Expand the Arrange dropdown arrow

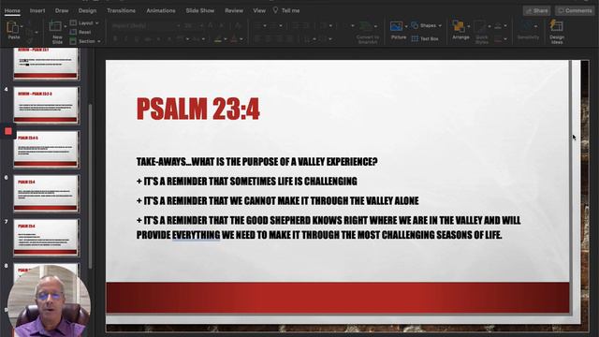point(469,26)
